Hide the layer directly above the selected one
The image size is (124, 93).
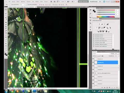(93, 59)
